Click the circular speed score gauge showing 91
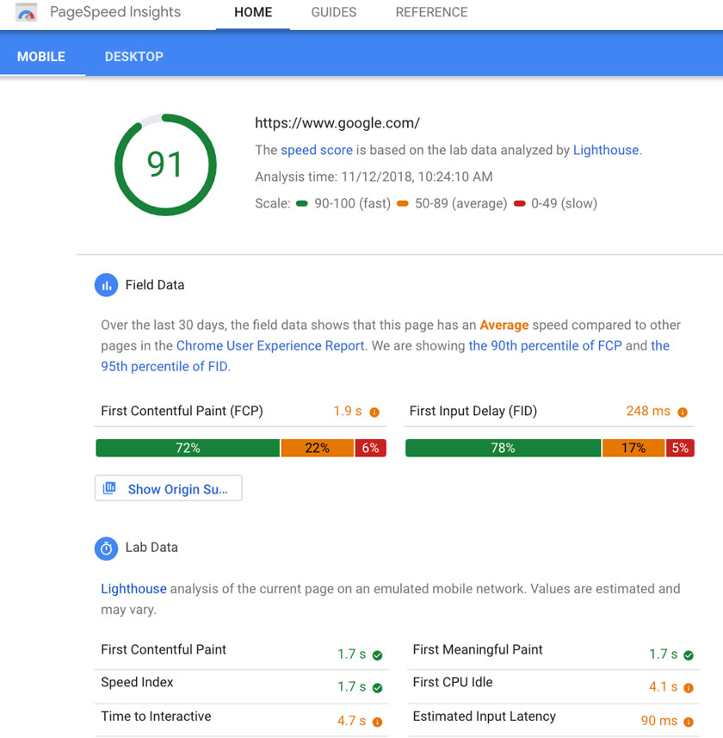The width and height of the screenshot is (723, 738). point(165,164)
